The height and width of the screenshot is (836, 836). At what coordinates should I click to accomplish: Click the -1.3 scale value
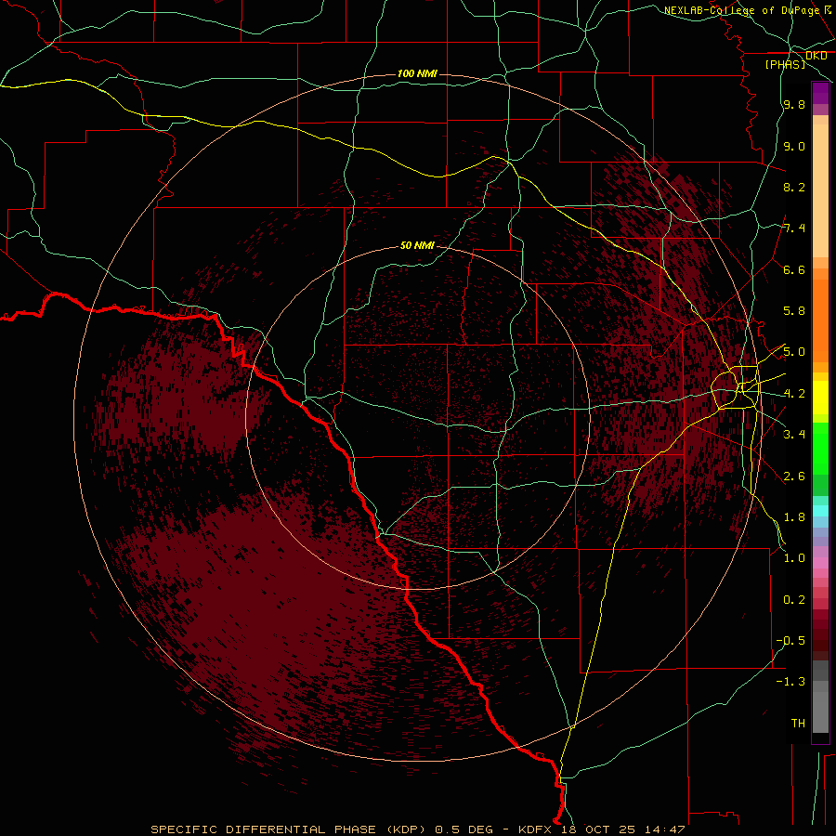click(790, 682)
